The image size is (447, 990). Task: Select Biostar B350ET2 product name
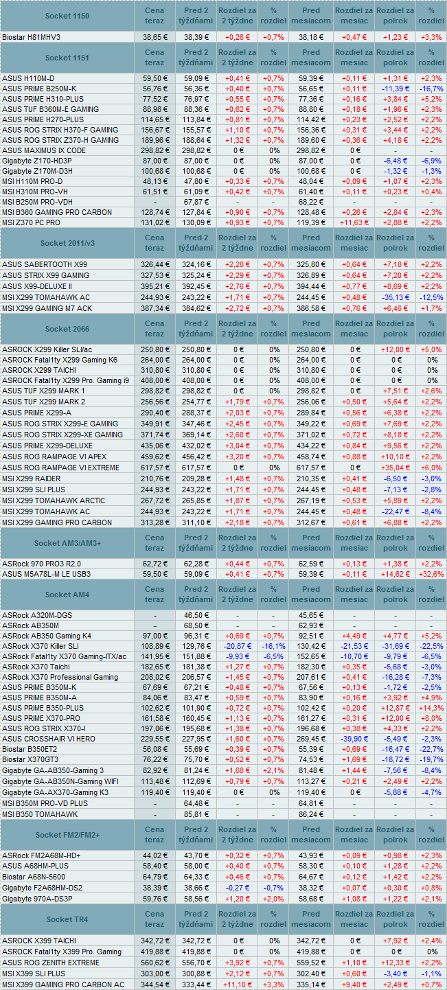[x=30, y=750]
